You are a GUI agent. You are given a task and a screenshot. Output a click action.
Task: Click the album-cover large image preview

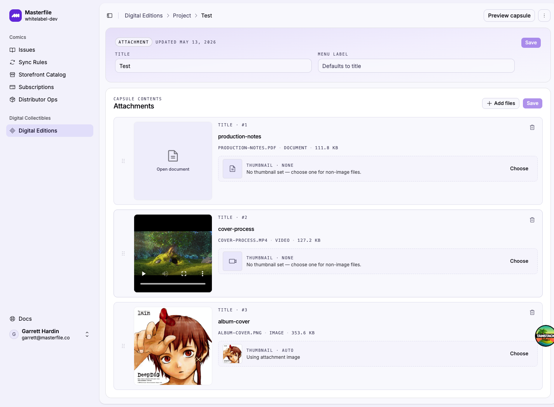click(x=173, y=346)
